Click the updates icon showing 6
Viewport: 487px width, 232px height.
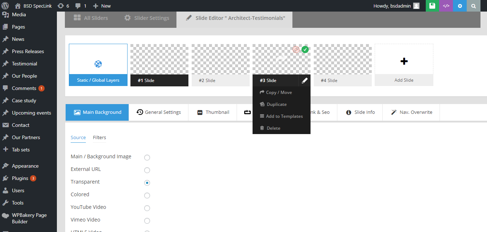63,6
